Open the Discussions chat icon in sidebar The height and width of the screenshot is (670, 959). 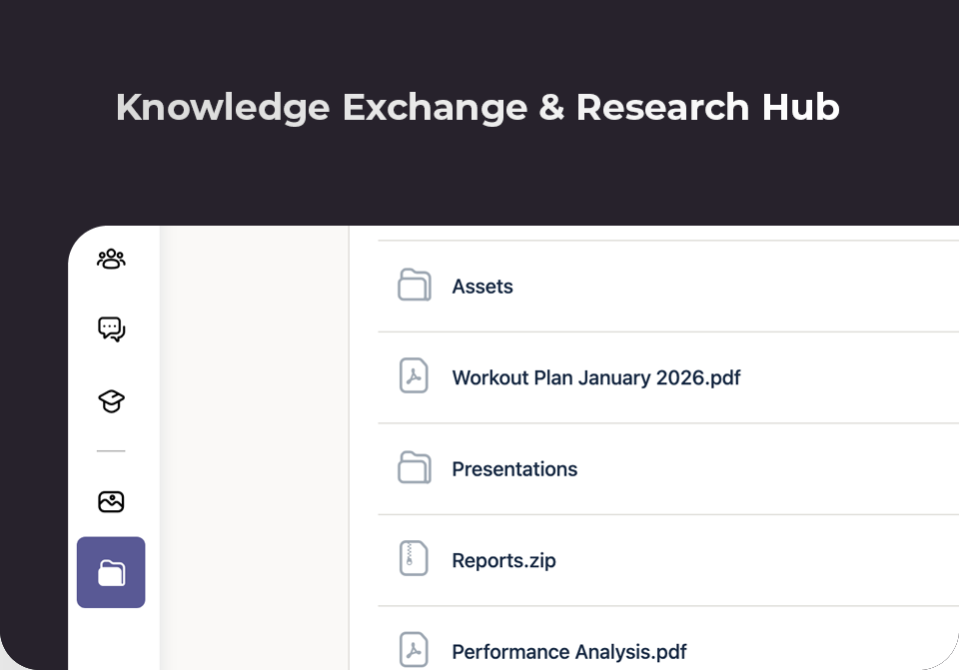point(111,329)
